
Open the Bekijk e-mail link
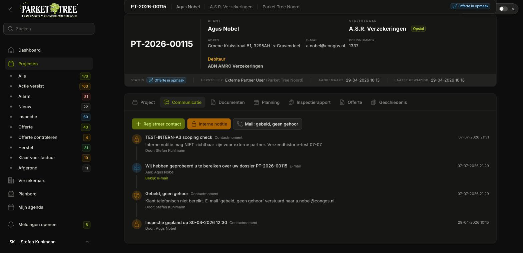[156, 178]
